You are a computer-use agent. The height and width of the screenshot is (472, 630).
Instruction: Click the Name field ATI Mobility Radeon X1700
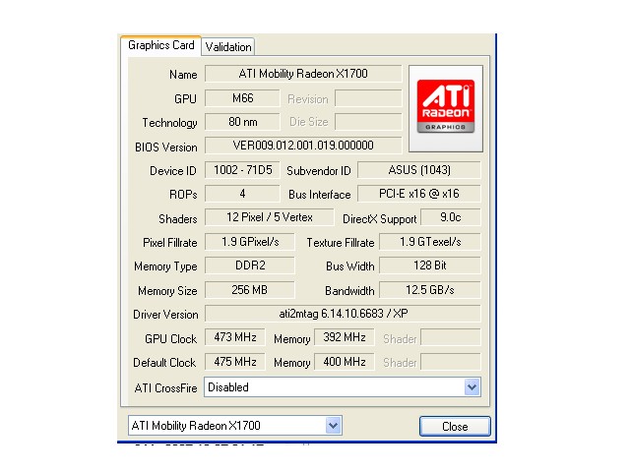click(x=303, y=74)
